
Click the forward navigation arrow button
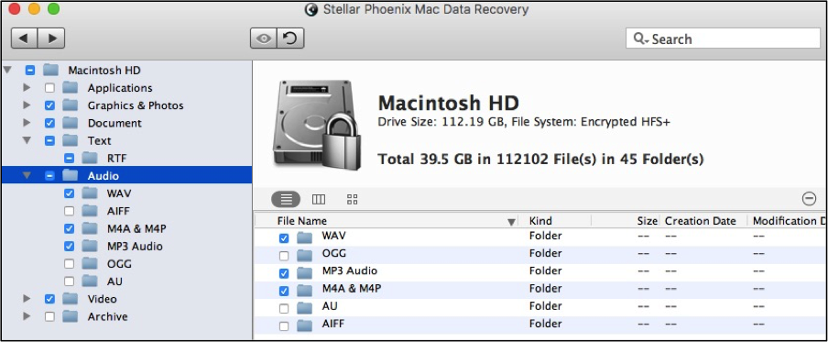[x=51, y=39]
